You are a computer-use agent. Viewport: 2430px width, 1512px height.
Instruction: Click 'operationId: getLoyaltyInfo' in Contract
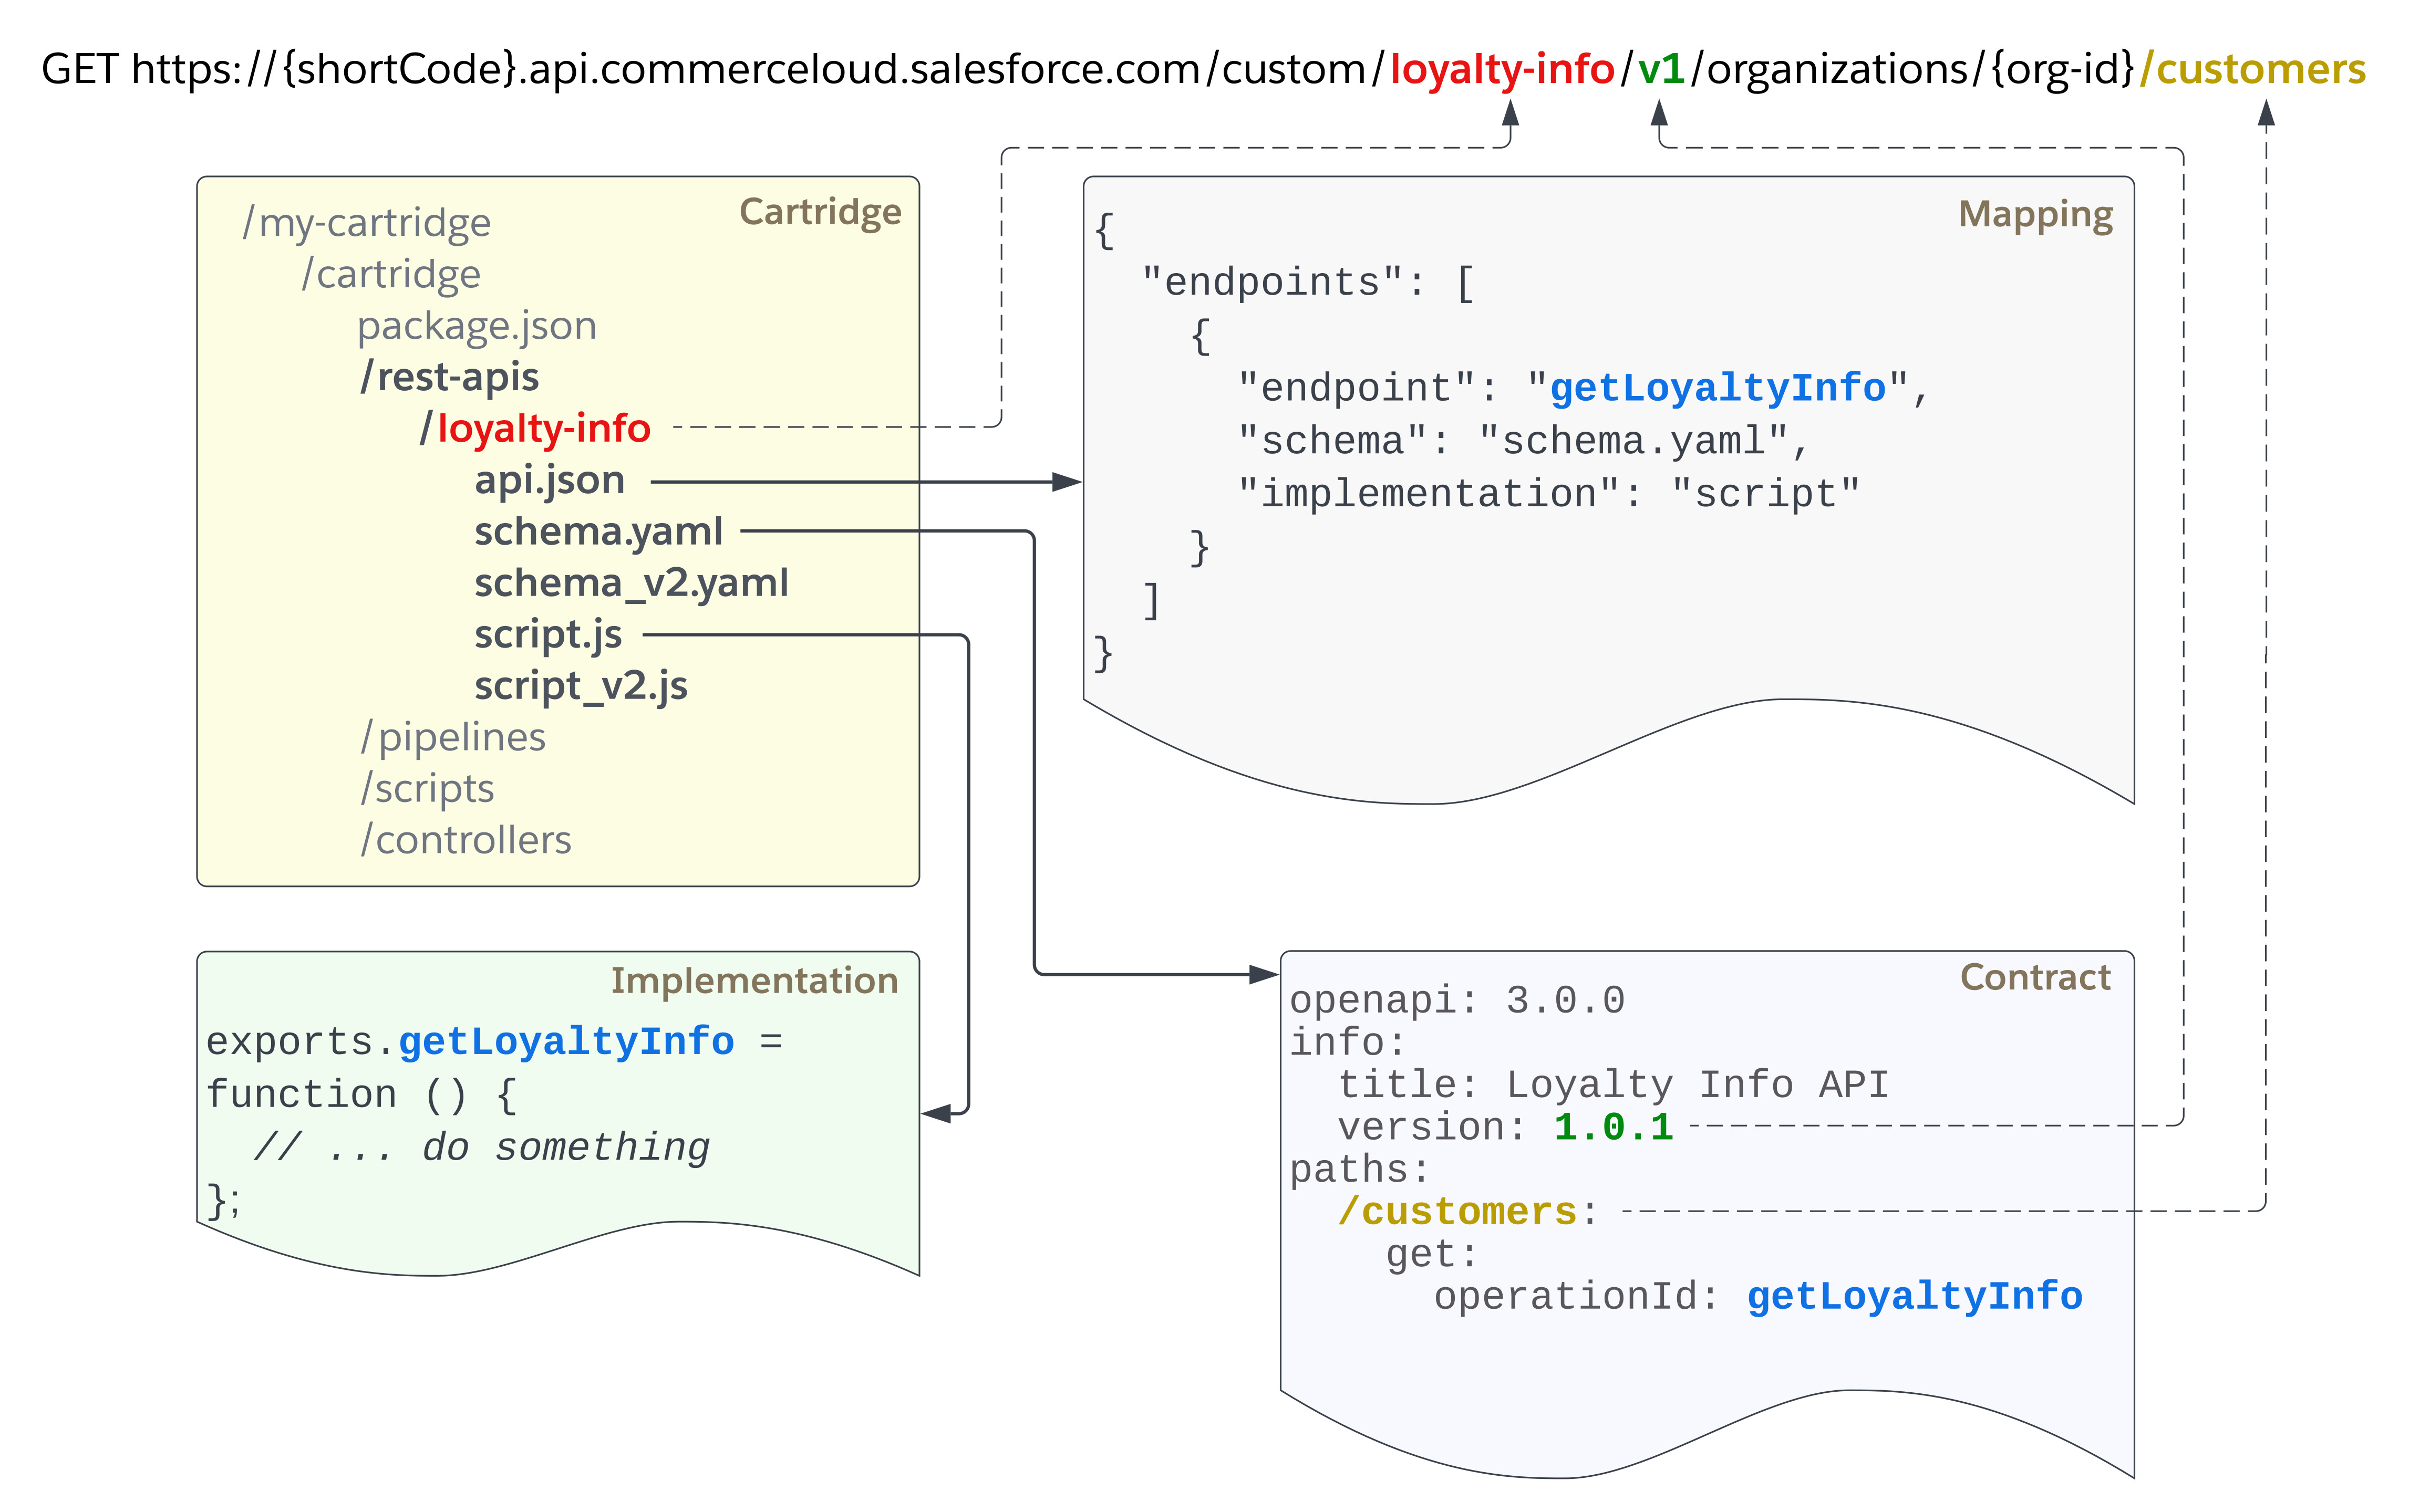click(x=1759, y=1297)
